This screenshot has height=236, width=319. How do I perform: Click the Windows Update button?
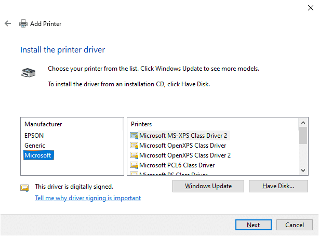(x=208, y=186)
